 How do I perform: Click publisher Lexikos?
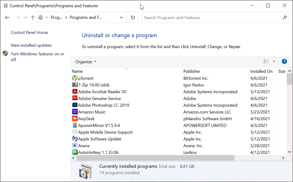click(x=190, y=153)
